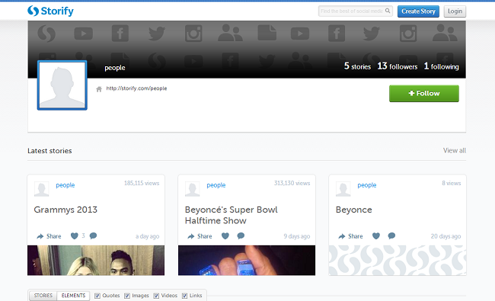
Task: Like the Beyonce story
Action: coord(376,236)
